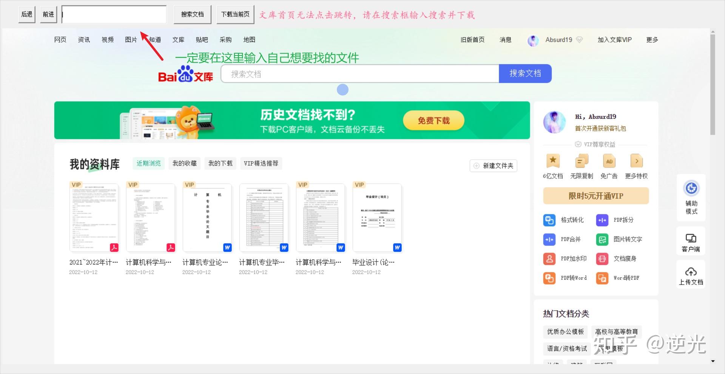The image size is (725, 374).
Task: Open the 资讯 navigation link
Action: pyautogui.click(x=84, y=40)
